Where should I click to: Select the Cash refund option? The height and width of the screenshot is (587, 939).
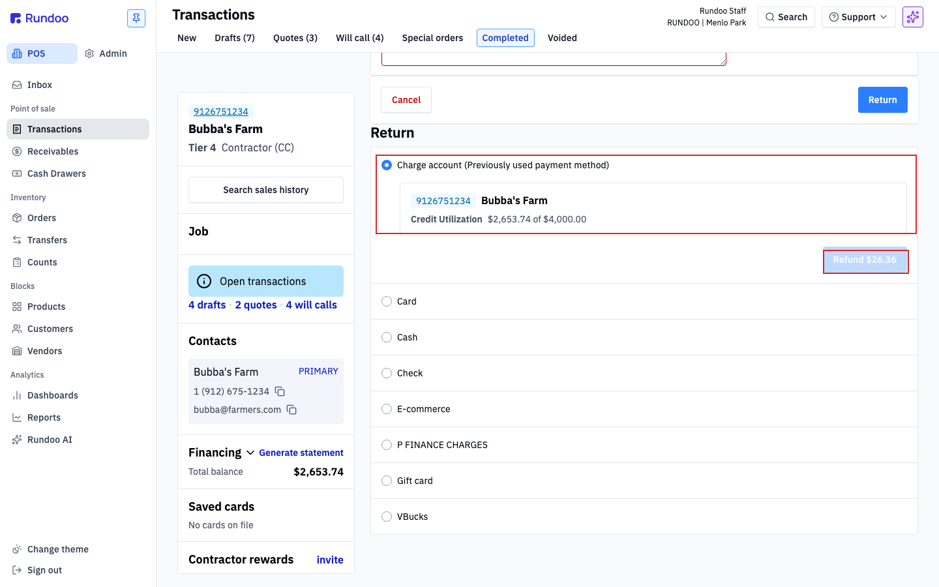click(x=387, y=337)
